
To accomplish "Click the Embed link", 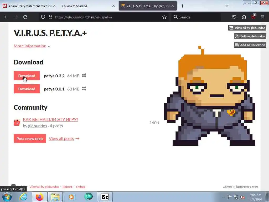I will point(80,187).
